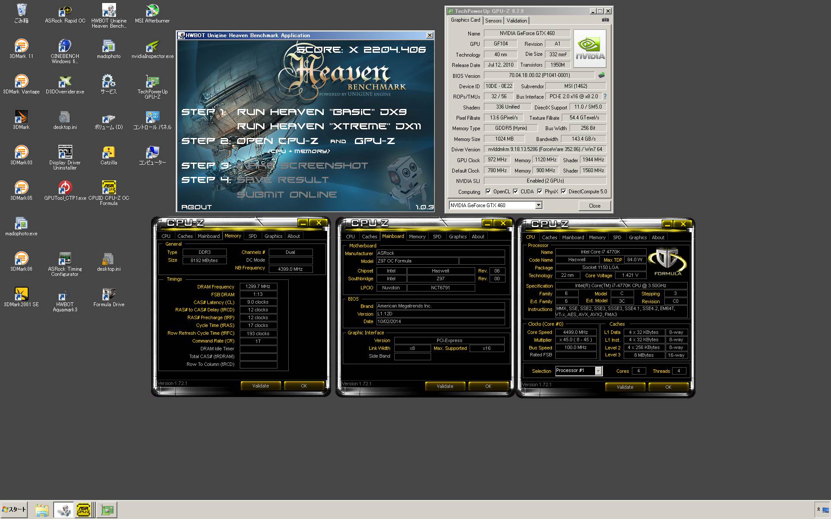Viewport: 831px width, 519px height.
Task: Open ASRock Rapid OC desktop icon
Action: coord(65,13)
